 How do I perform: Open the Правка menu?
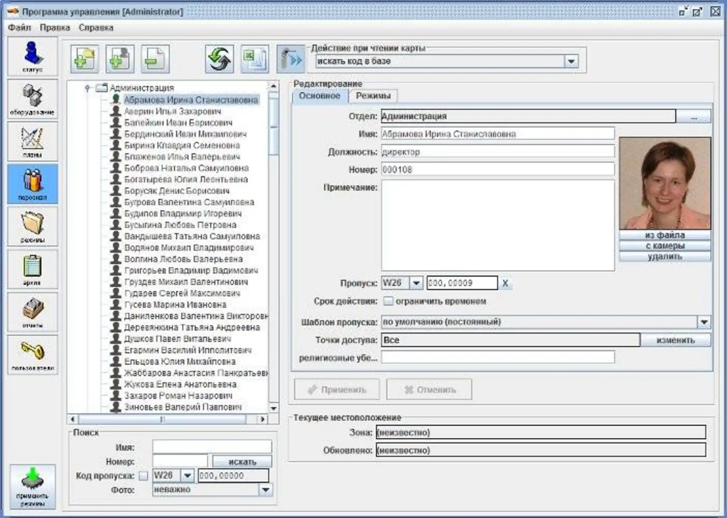tap(55, 28)
